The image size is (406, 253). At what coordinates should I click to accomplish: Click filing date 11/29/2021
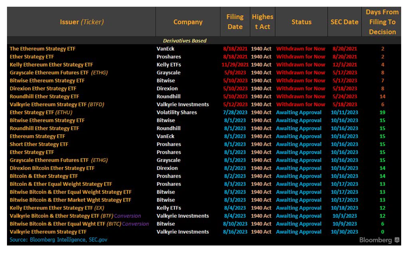[235, 64]
